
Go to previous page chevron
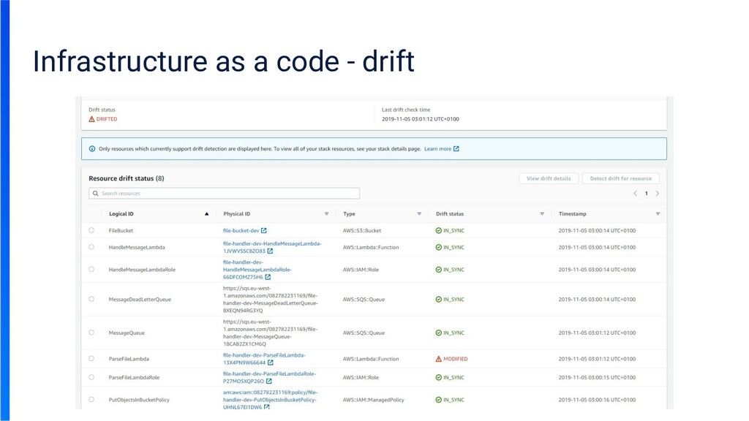pyautogui.click(x=636, y=193)
